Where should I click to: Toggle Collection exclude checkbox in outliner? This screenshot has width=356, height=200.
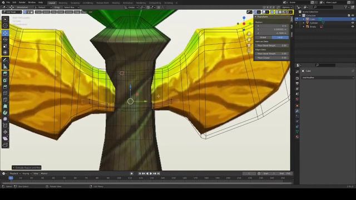(349, 16)
